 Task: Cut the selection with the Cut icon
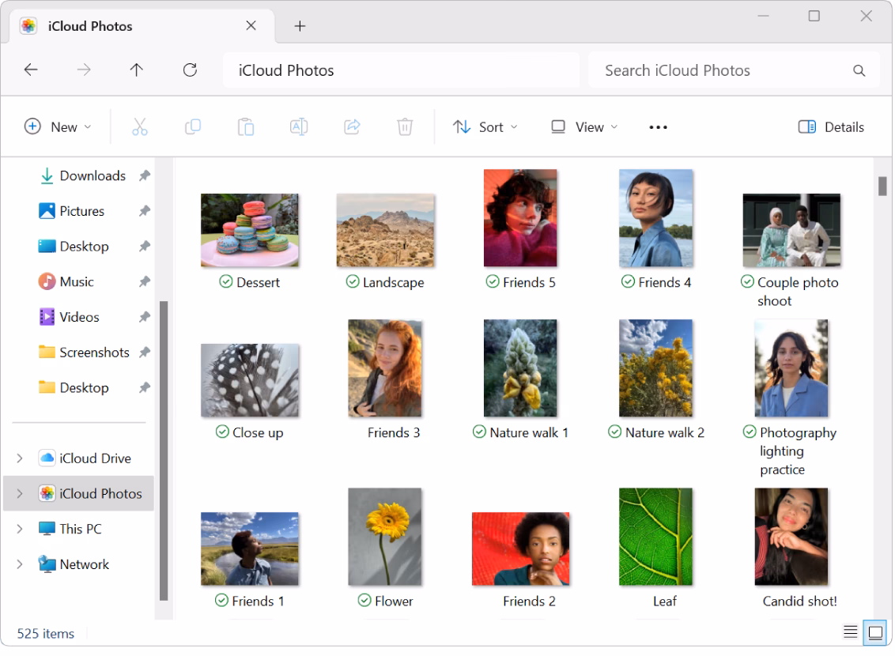pos(140,126)
